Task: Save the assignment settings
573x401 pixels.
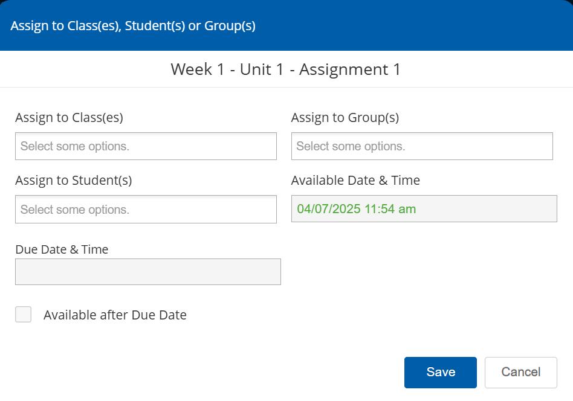Action: tap(440, 372)
